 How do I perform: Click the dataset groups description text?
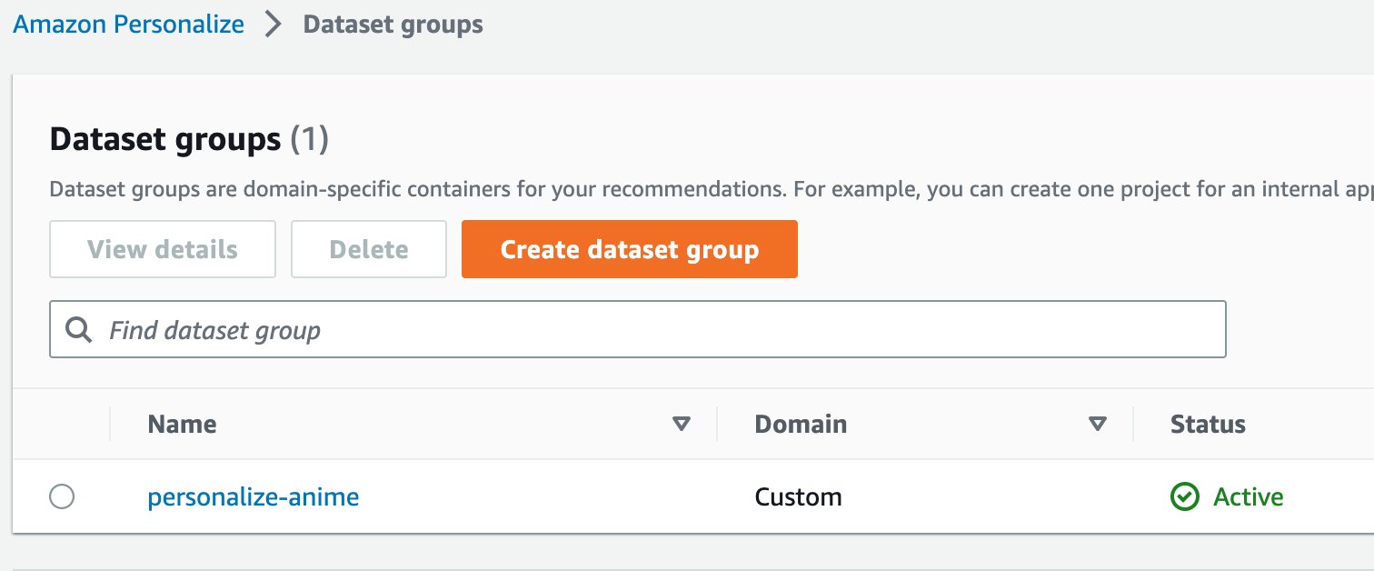click(712, 191)
